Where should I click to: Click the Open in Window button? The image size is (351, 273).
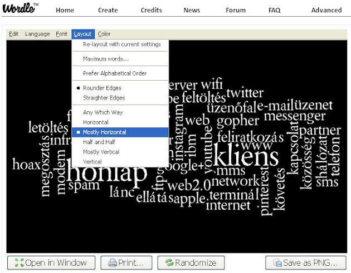tap(51, 262)
